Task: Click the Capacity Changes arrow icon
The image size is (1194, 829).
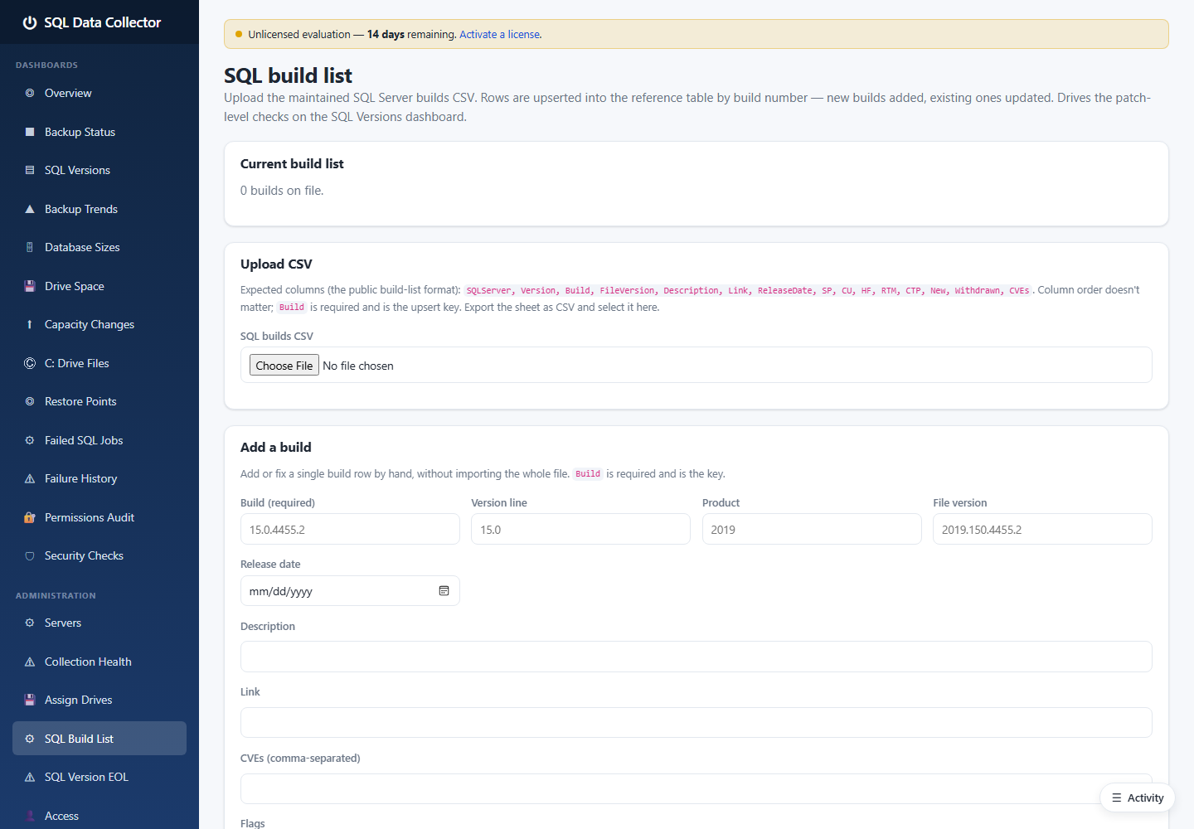Action: [x=30, y=324]
